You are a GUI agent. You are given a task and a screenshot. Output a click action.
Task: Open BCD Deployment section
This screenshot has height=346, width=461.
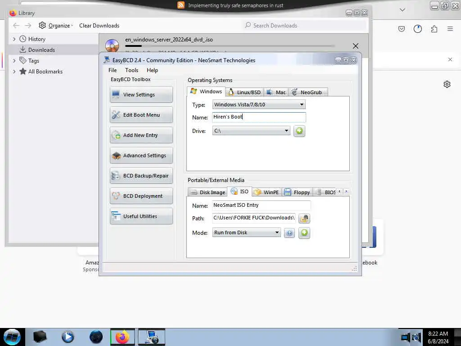141,196
